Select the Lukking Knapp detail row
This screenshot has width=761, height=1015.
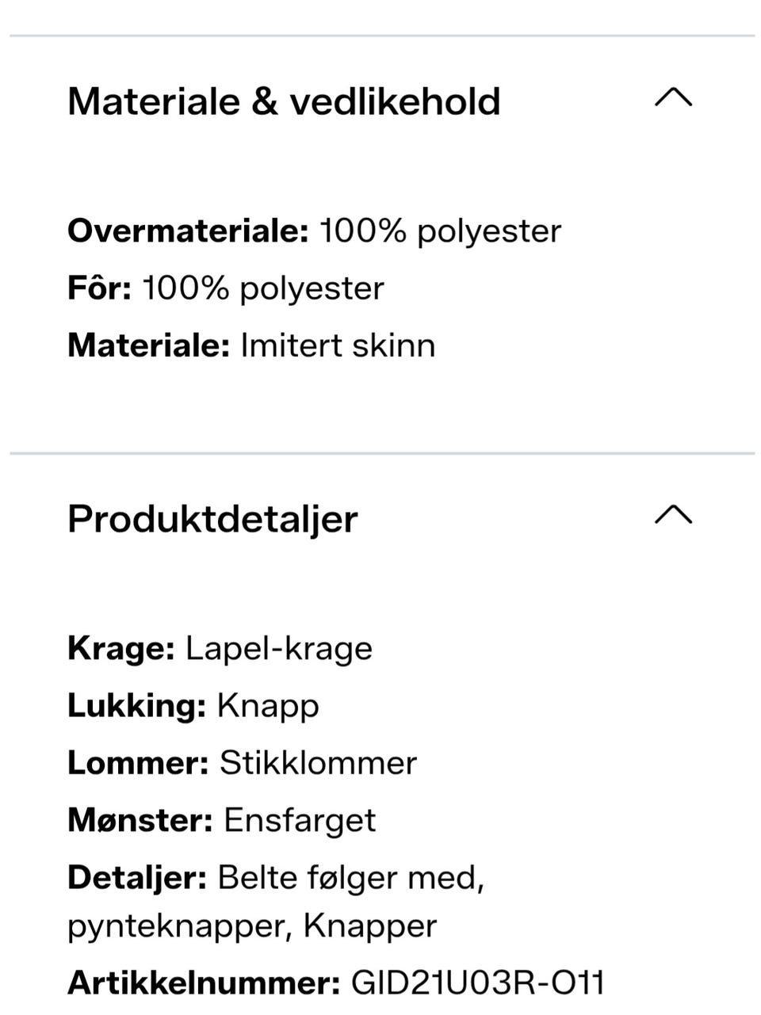tap(193, 705)
